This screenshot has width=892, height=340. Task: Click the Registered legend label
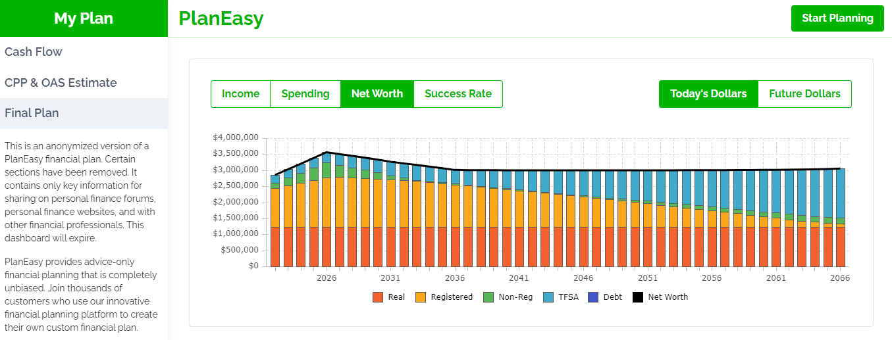[x=452, y=297]
